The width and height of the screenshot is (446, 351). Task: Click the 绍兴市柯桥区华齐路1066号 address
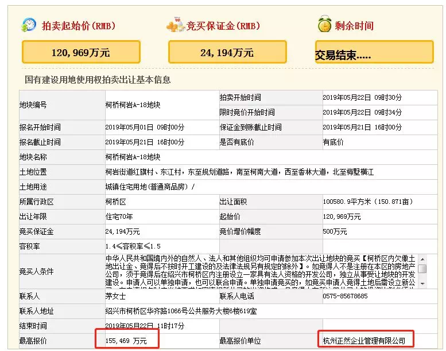coord(181,311)
